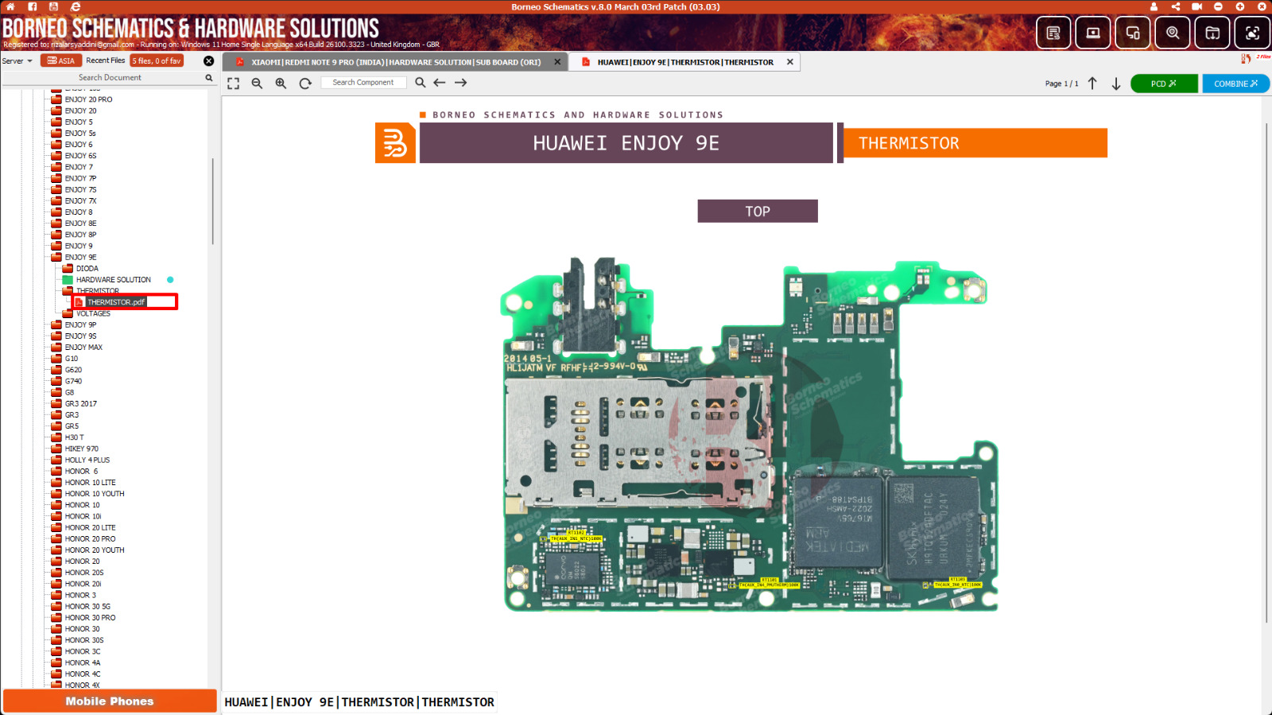
Task: Zoom in on the PDF
Action: click(281, 83)
